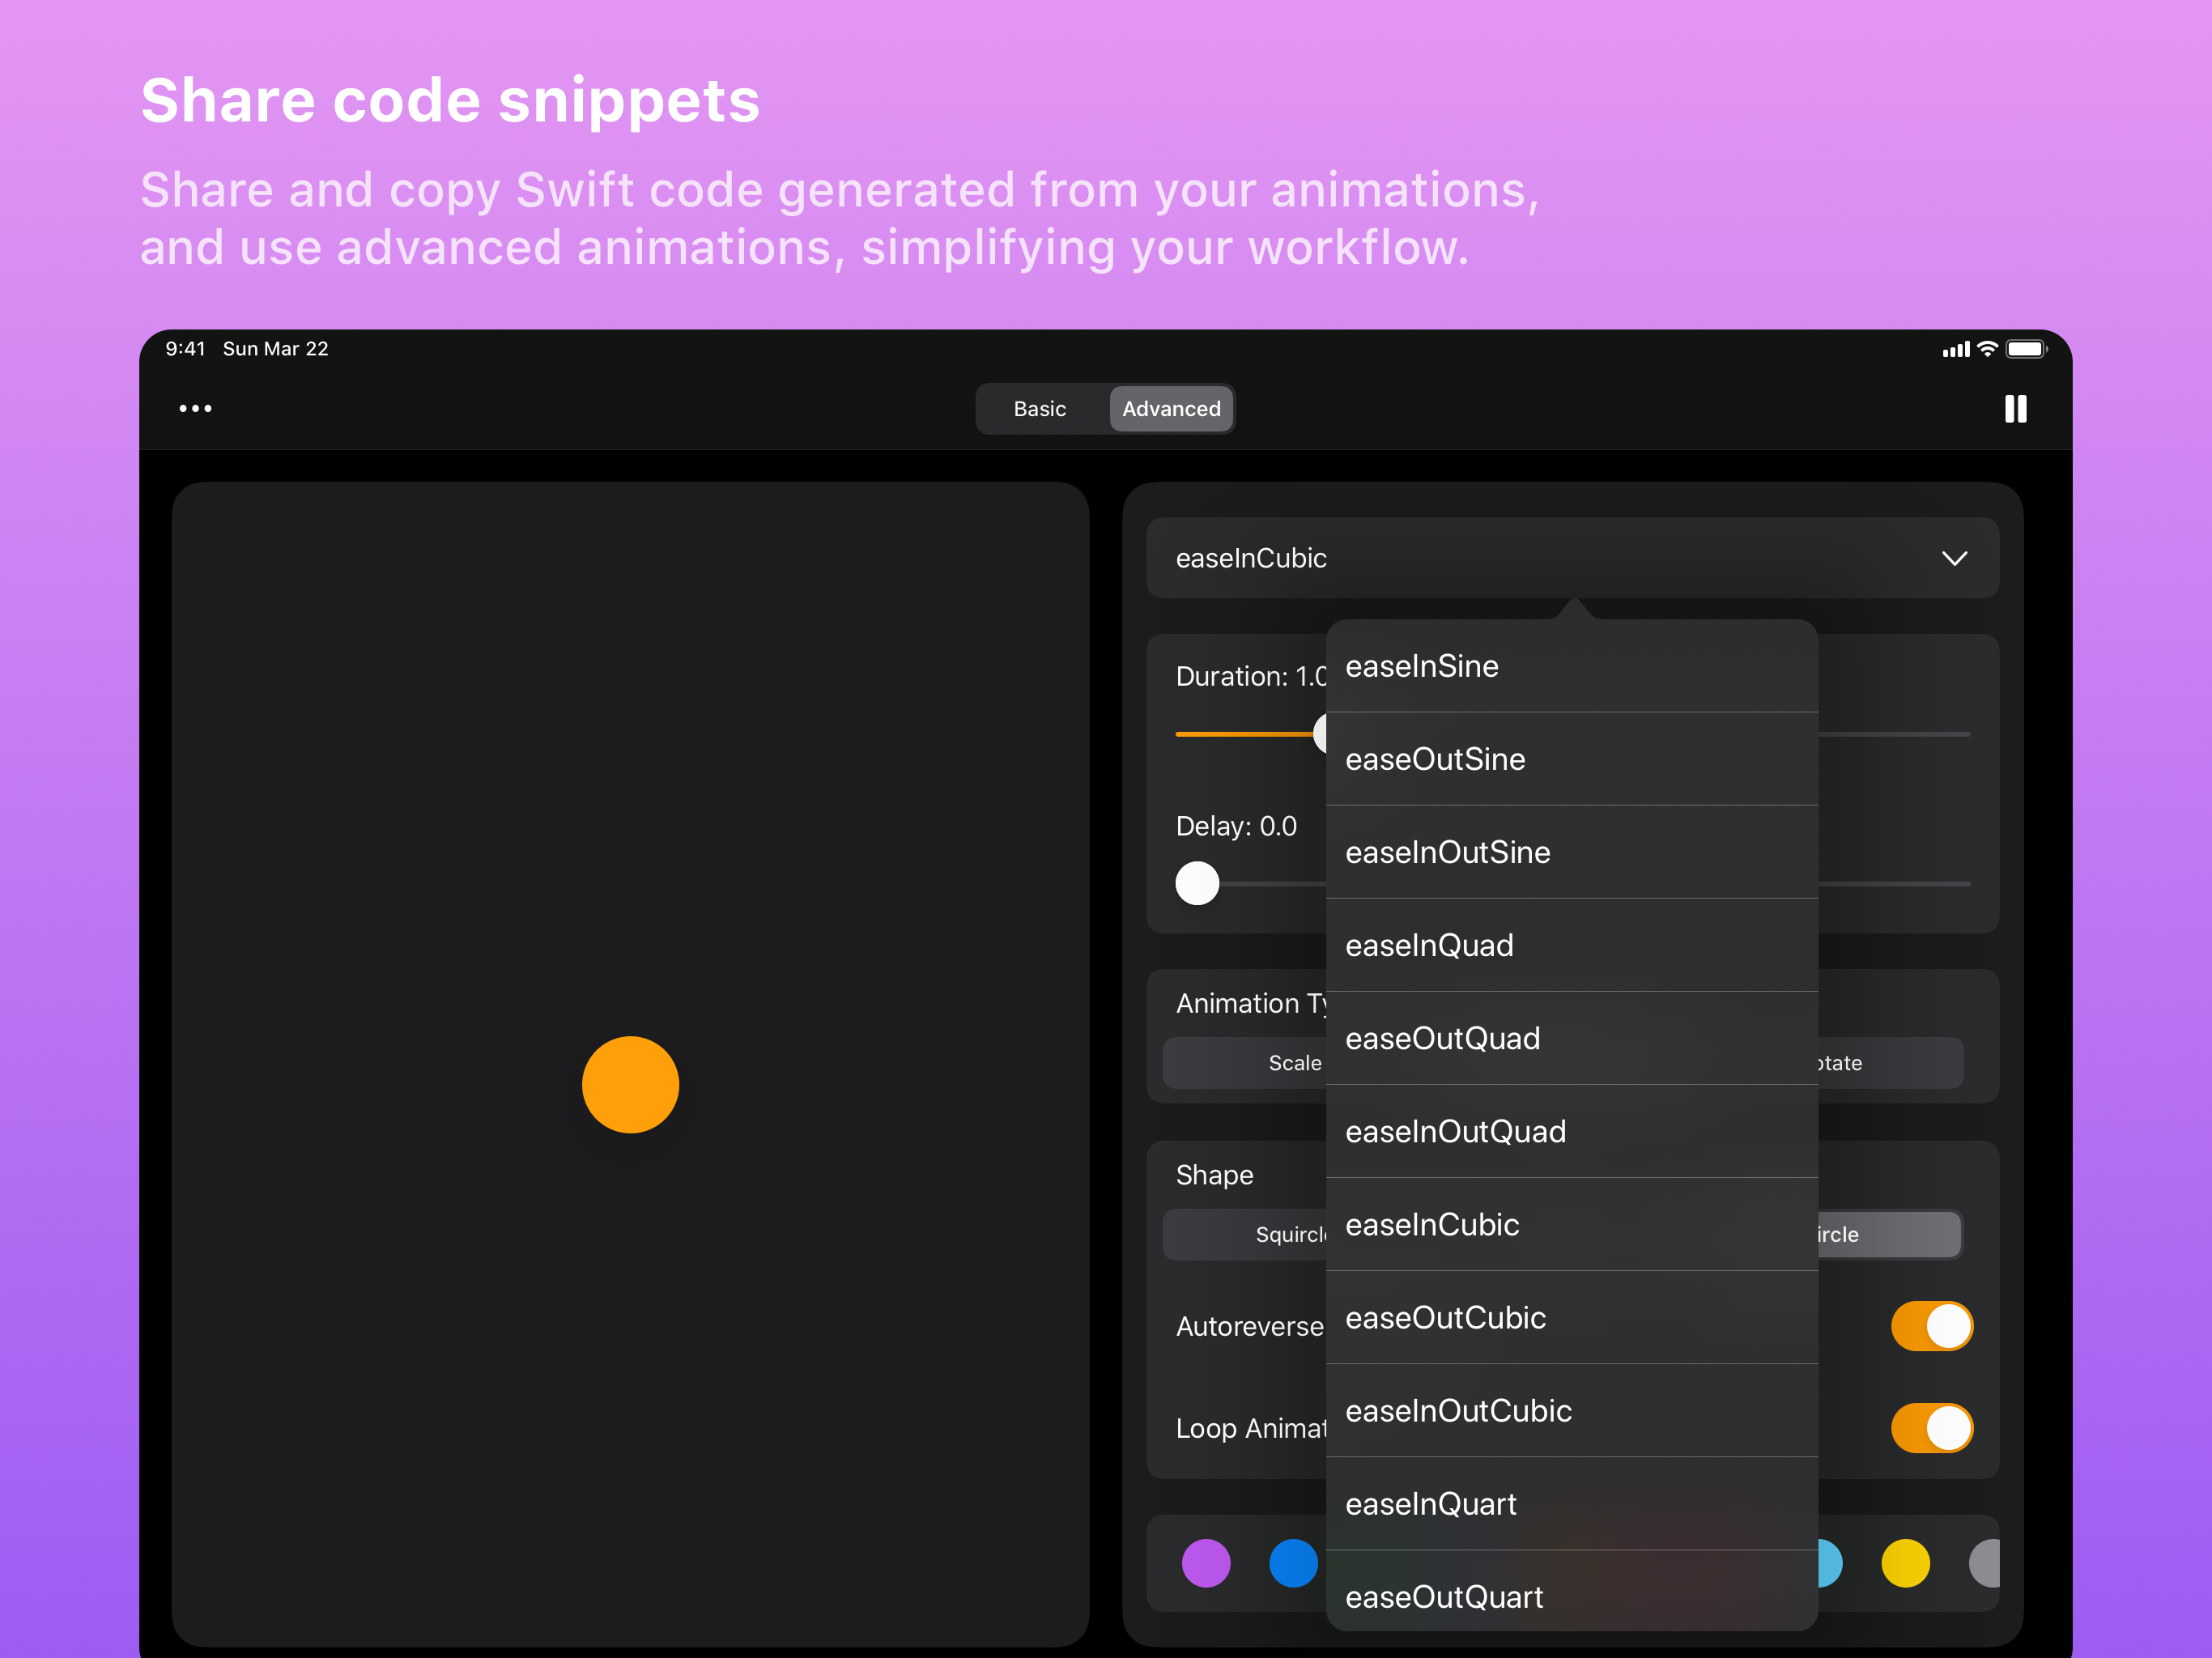Viewport: 2212px width, 1658px height.
Task: Click the Delay slider handle
Action: tap(1197, 883)
